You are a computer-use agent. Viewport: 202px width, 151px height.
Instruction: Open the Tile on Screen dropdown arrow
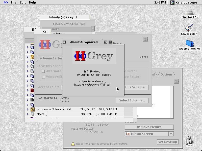(x=171, y=134)
